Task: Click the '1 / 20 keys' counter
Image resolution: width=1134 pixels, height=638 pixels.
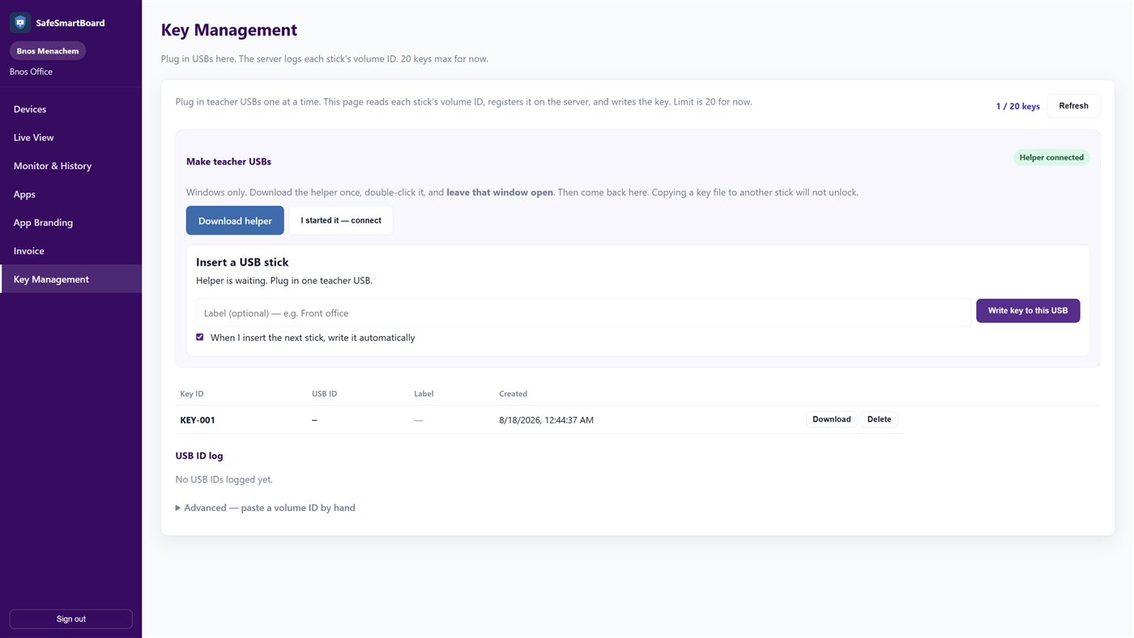Action: point(1018,106)
